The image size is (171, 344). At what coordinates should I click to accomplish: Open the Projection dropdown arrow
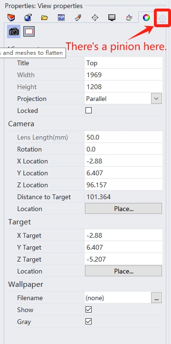(156, 99)
